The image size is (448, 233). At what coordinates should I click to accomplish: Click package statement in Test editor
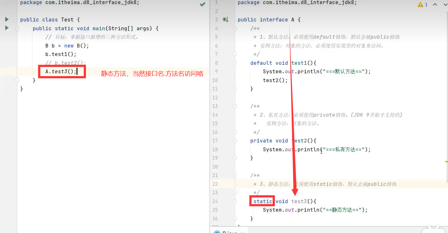[x=80, y=3]
